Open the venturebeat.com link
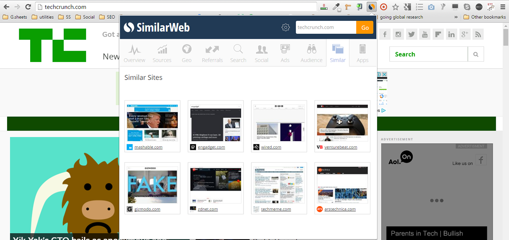The width and height of the screenshot is (509, 240). (341, 147)
